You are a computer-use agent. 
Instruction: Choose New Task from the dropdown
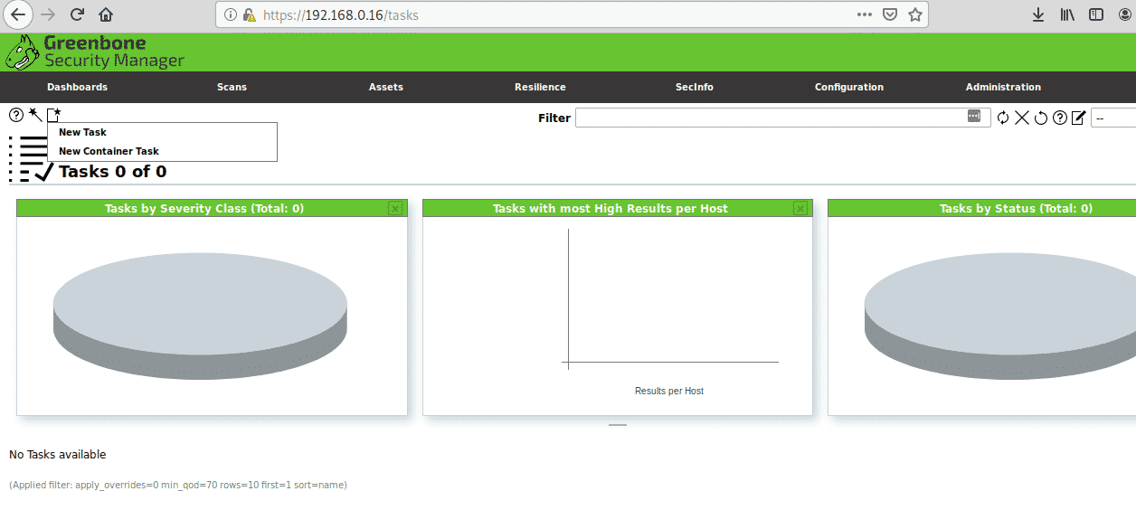coord(82,132)
